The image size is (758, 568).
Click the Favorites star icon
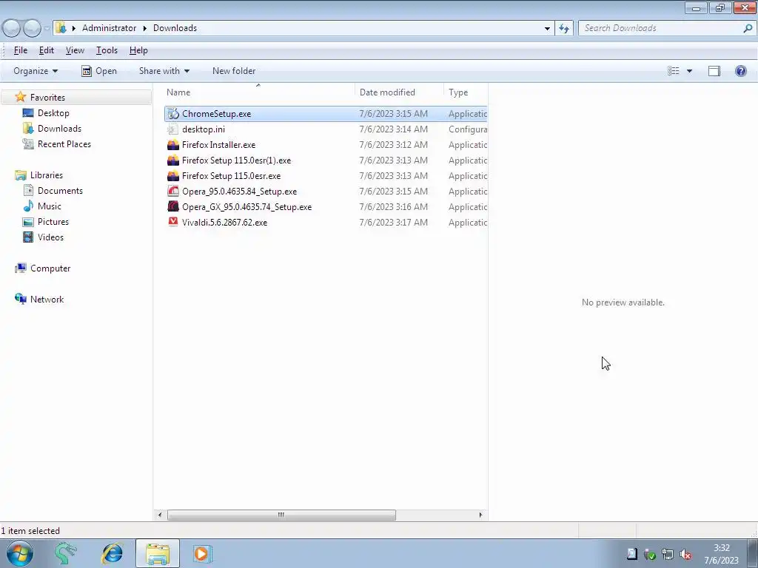pos(20,97)
